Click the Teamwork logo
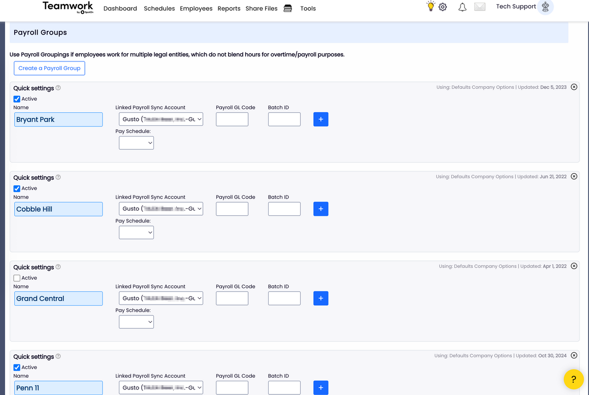Image resolution: width=589 pixels, height=395 pixels. pos(68,8)
